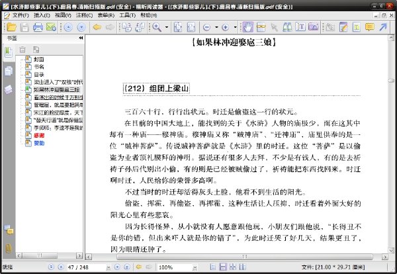Go to previous page in status bar
397x274 pixels.
61,267
